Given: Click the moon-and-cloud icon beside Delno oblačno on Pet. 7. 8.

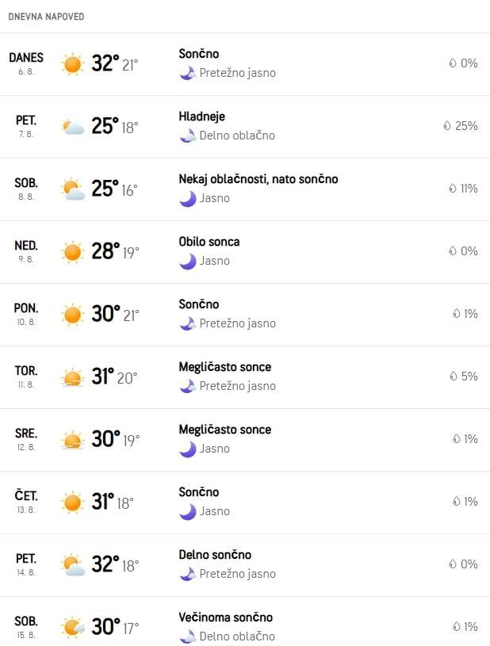Looking at the screenshot, I should (x=187, y=136).
